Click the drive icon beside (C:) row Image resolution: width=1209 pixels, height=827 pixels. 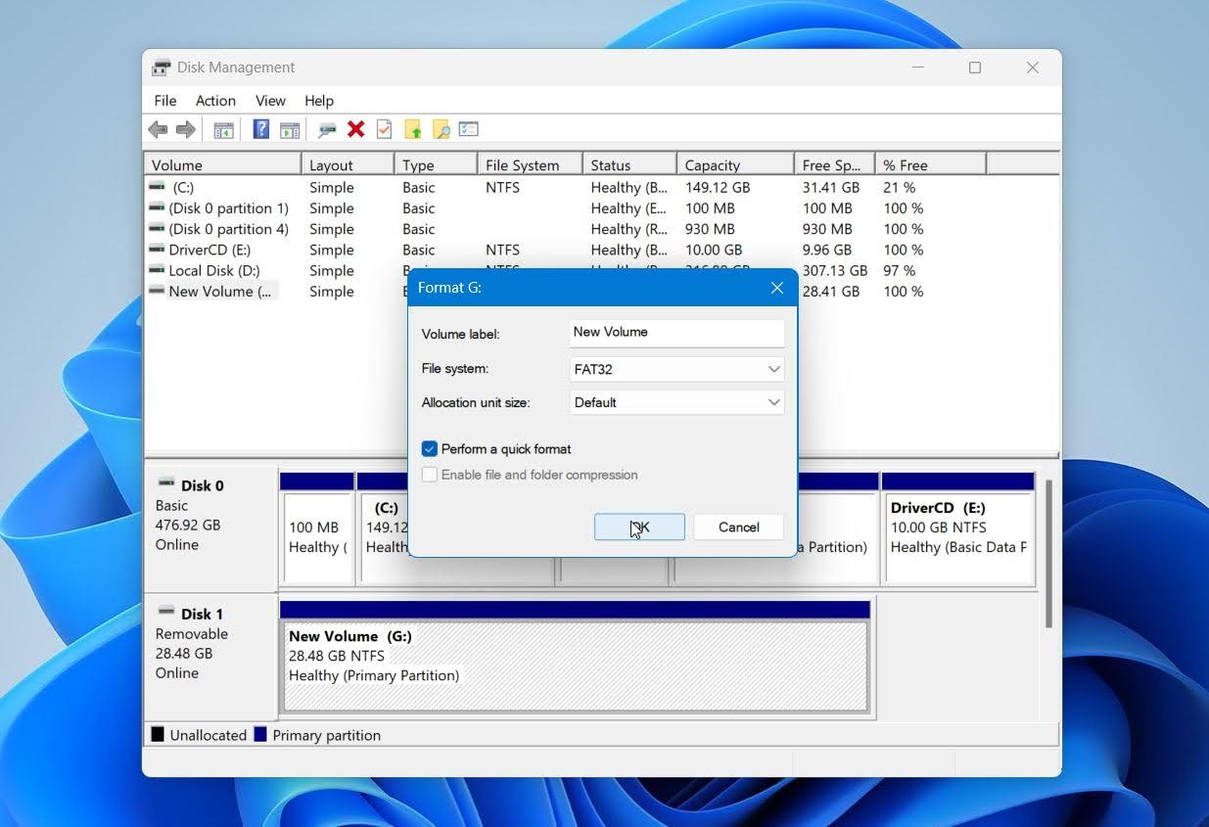click(157, 186)
